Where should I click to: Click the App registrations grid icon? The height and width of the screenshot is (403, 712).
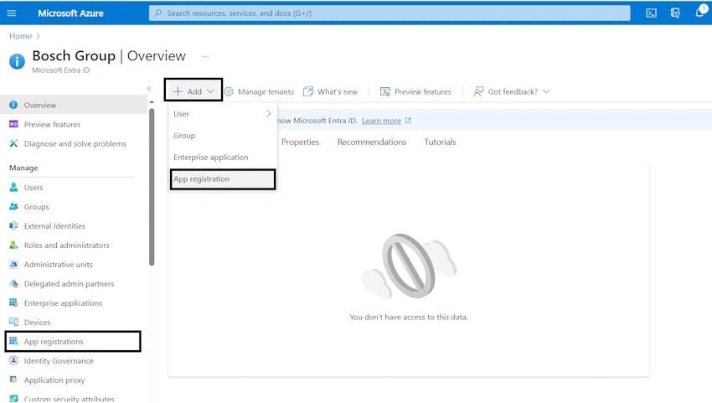point(13,341)
